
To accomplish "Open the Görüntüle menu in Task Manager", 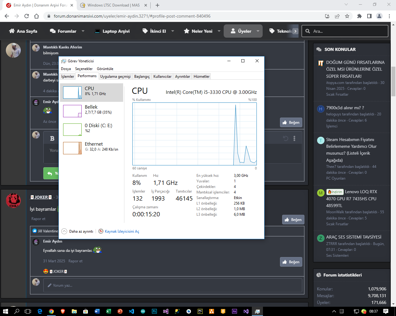I will tap(105, 69).
